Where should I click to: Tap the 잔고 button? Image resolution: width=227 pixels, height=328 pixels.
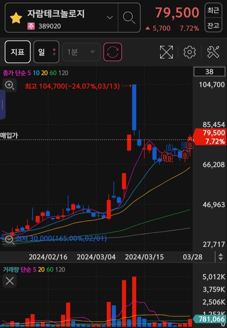(213, 26)
